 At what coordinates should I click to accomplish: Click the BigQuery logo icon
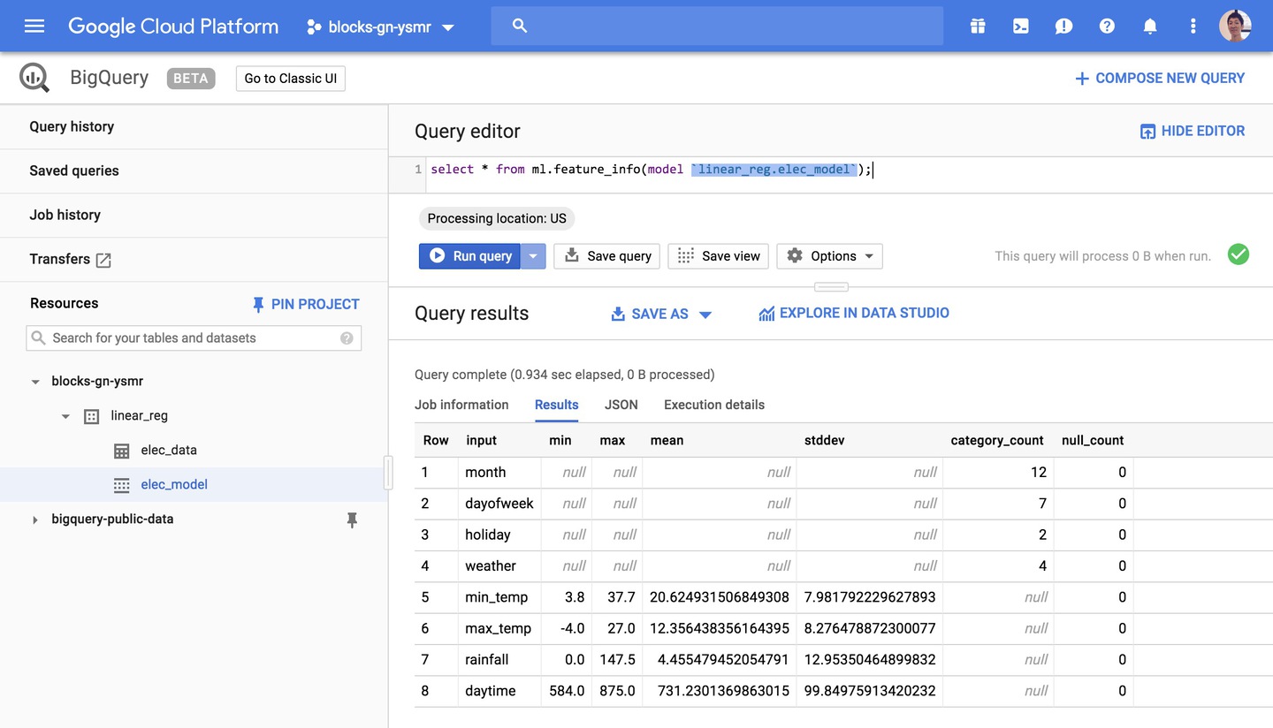point(34,78)
